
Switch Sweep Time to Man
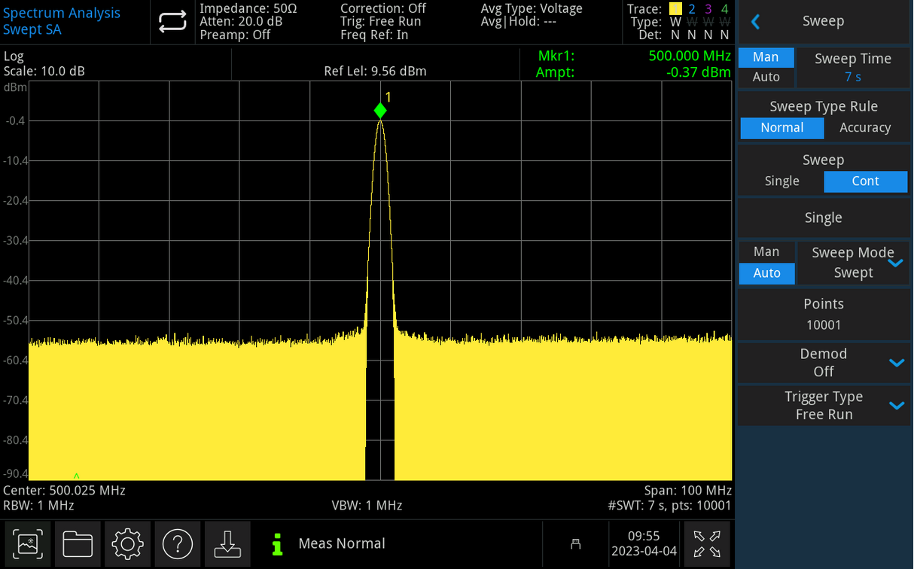point(766,56)
